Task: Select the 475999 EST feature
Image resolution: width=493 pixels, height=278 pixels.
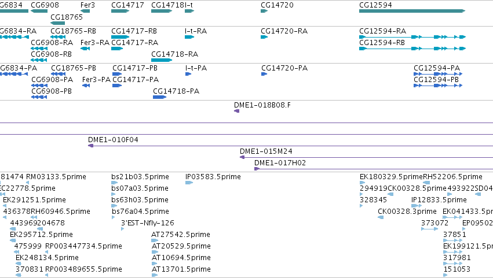Action: tap(16, 252)
